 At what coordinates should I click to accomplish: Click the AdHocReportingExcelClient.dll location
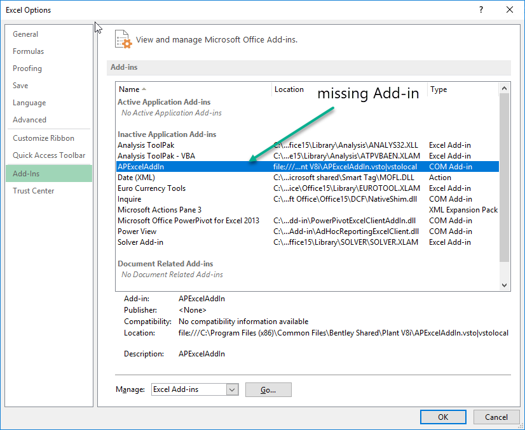tap(346, 231)
